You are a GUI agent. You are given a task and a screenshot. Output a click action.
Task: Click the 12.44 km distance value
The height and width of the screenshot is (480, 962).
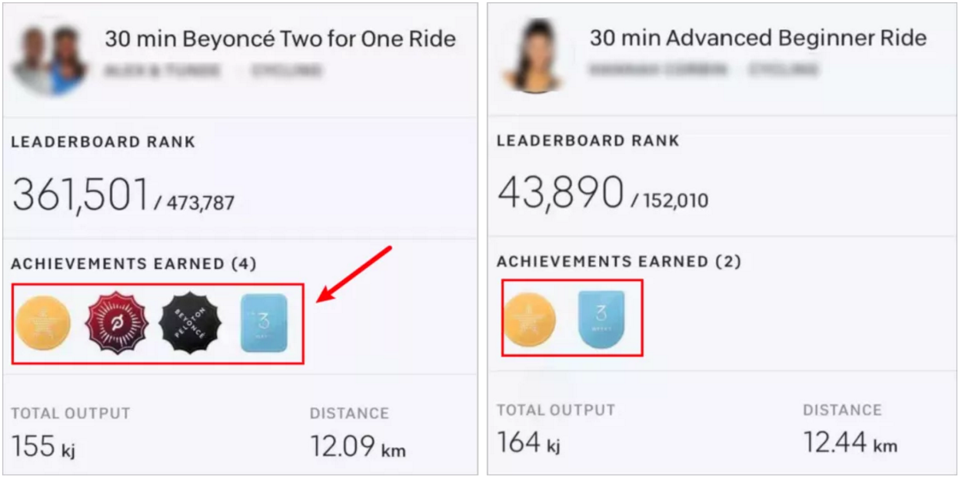(850, 443)
